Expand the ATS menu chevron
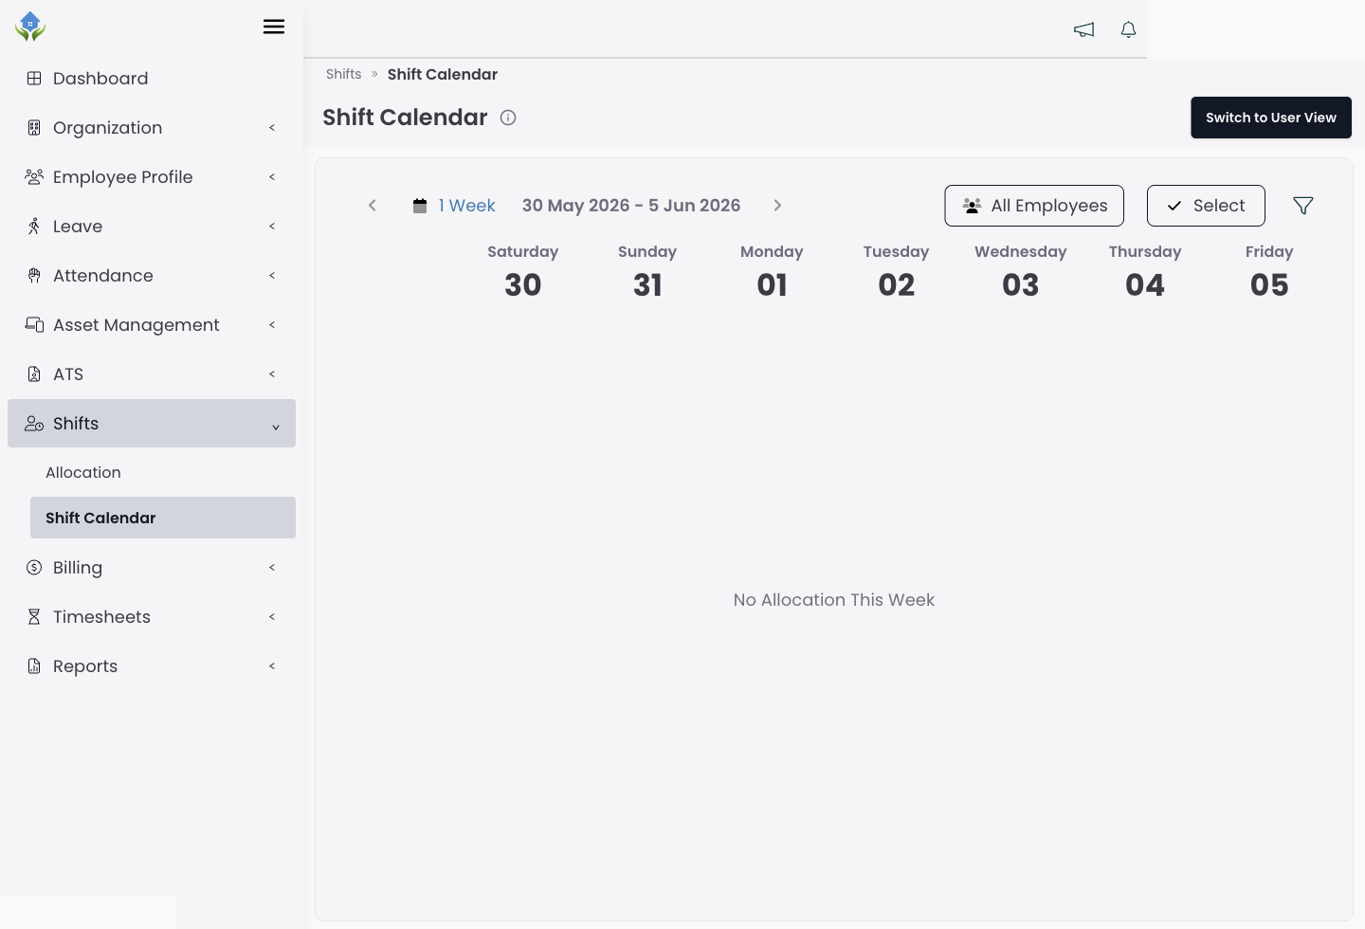1365x929 pixels. [272, 374]
